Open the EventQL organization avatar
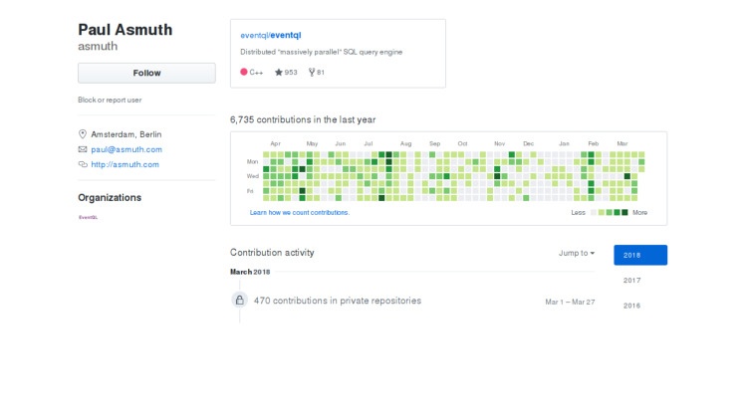The height and width of the screenshot is (420, 747). (x=88, y=217)
